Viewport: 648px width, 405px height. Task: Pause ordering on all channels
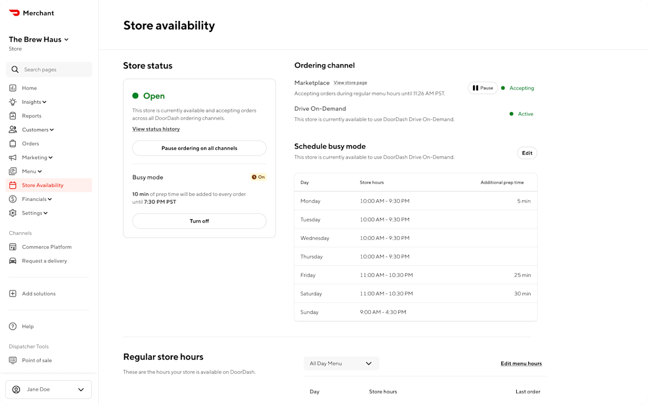(x=199, y=148)
